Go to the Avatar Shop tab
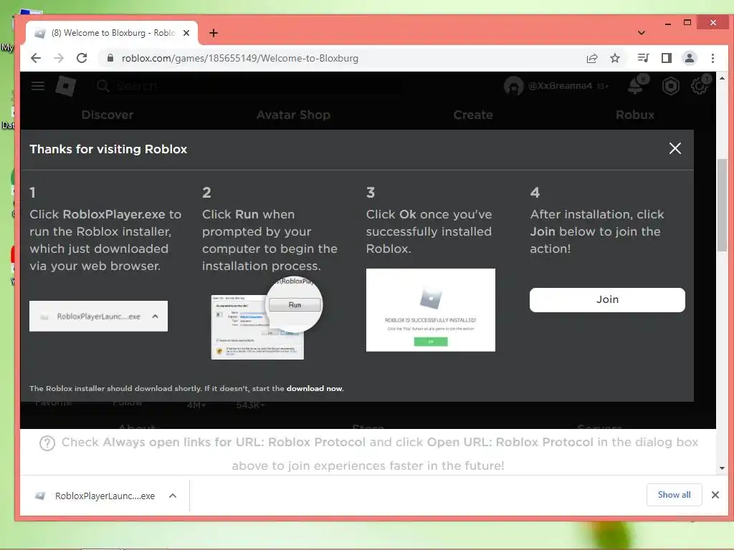This screenshot has width=734, height=550. point(293,115)
